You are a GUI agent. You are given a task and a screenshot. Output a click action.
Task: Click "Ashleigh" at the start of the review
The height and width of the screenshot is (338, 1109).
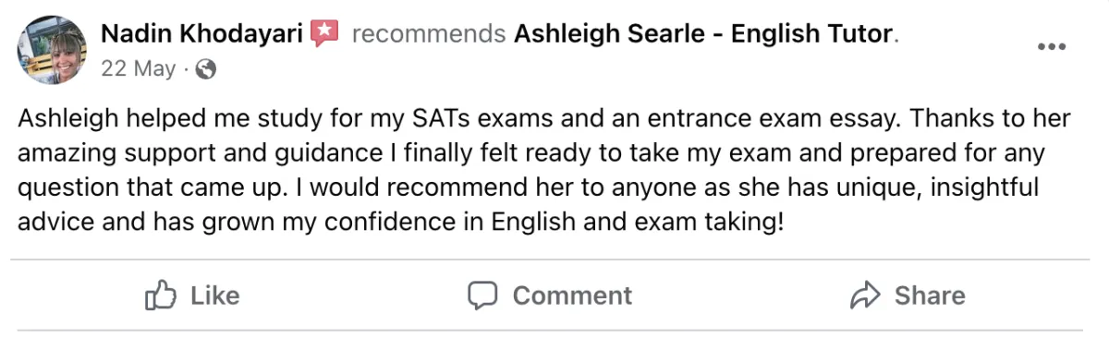coord(64,120)
